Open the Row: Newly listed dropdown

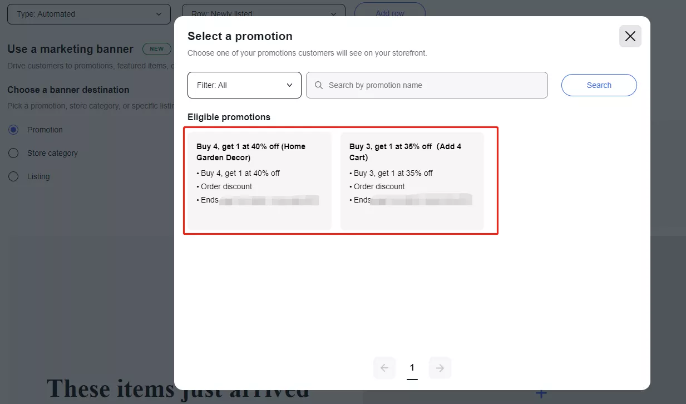click(x=263, y=13)
